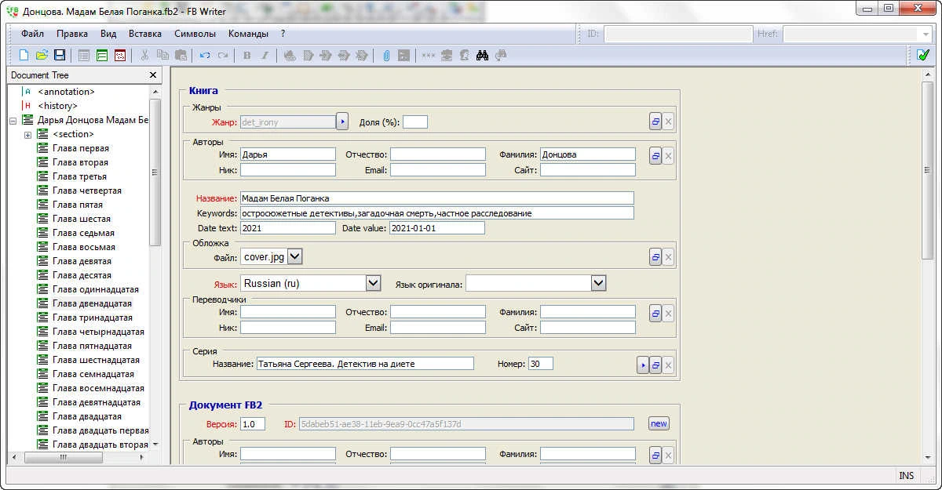Switch to source view with the red icon
942x490 pixels.
point(120,56)
